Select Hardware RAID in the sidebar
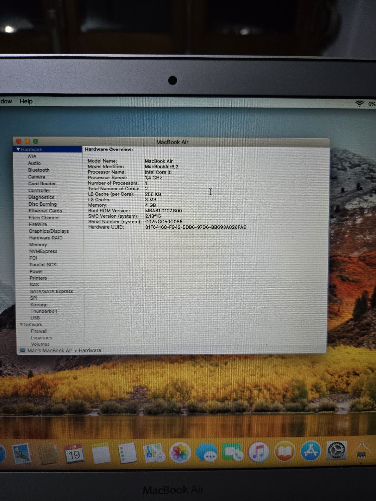The height and width of the screenshot is (501, 376). [x=46, y=238]
